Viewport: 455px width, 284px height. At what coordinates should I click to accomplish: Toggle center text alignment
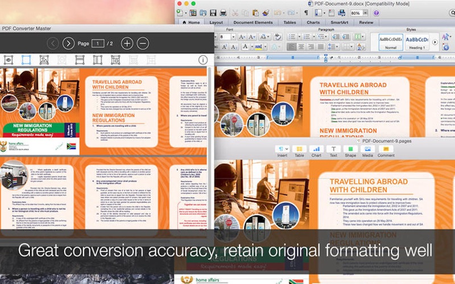click(x=301, y=47)
